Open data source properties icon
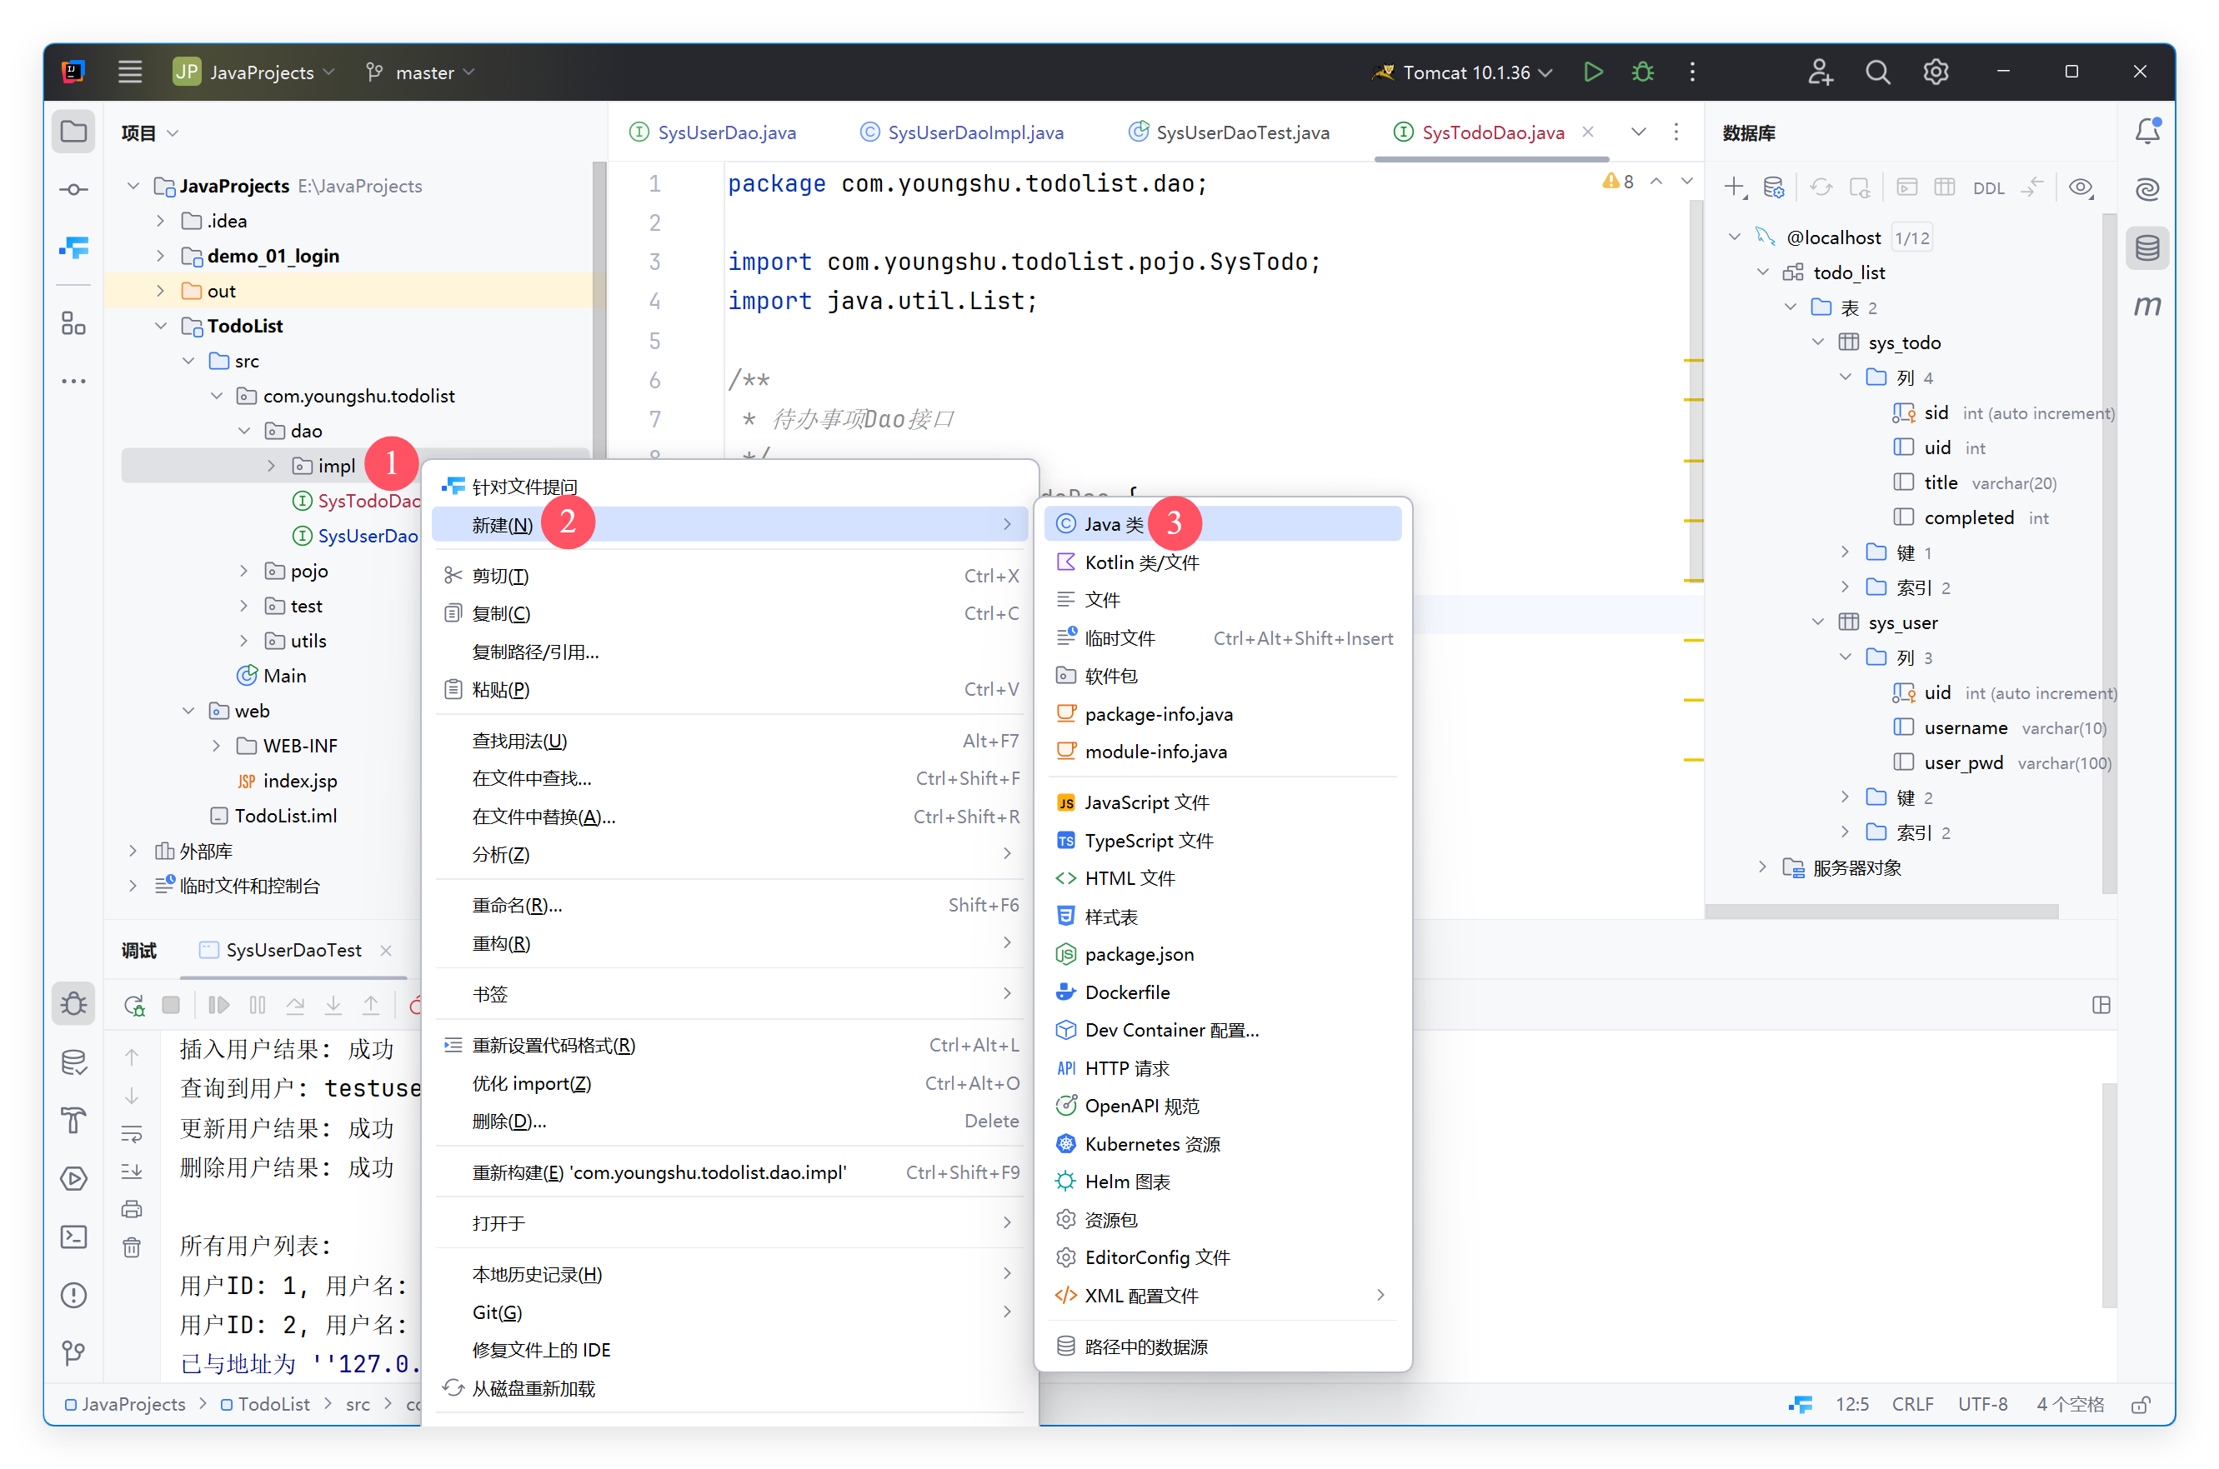 coord(1773,187)
